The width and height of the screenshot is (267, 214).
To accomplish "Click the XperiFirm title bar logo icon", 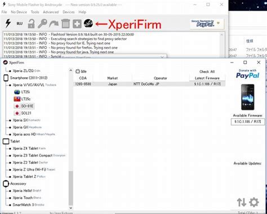I will [x=5, y=63].
